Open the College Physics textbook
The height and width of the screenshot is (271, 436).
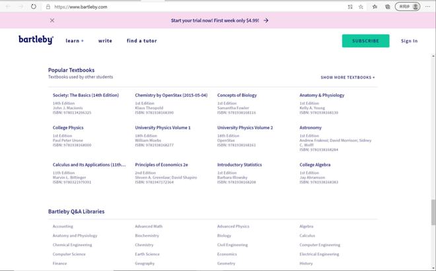[x=68, y=127]
